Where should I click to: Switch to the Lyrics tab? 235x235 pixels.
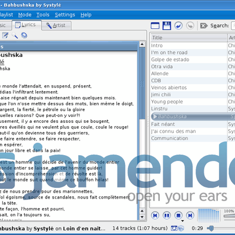pos(26,25)
